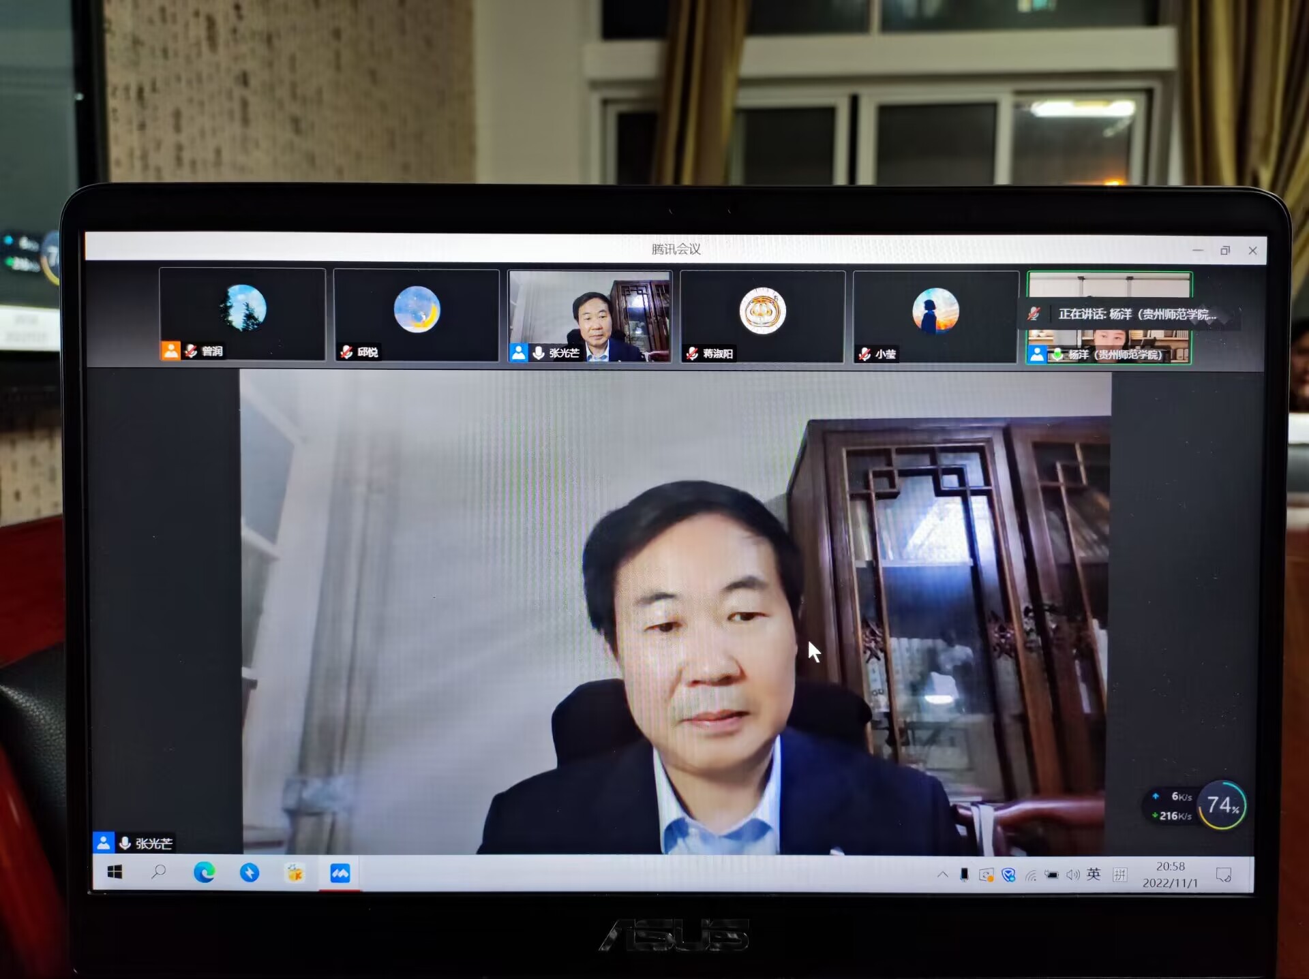1309x979 pixels.
Task: Click the battery status tray icon
Action: 1052,875
